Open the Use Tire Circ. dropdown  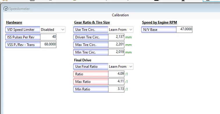point(121,30)
